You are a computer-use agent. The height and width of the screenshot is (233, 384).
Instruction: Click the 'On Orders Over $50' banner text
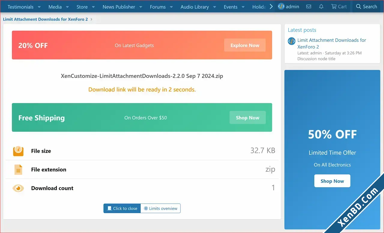(146, 118)
